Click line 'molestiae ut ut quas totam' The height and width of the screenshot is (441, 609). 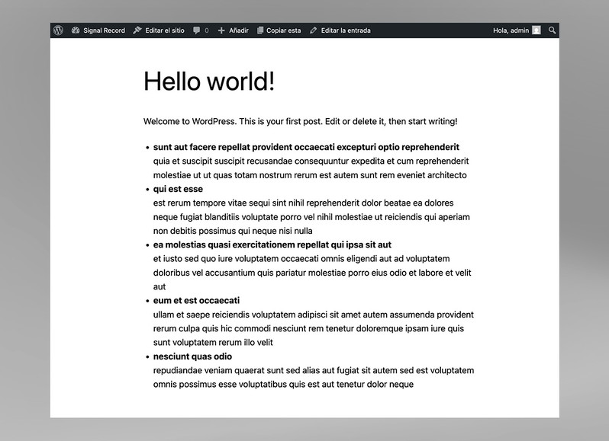point(310,174)
